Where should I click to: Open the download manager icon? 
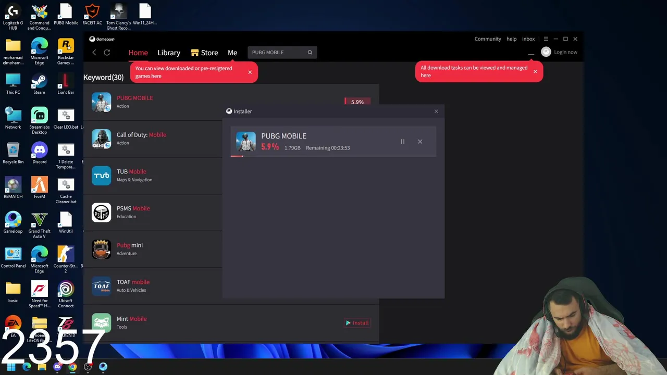(531, 53)
